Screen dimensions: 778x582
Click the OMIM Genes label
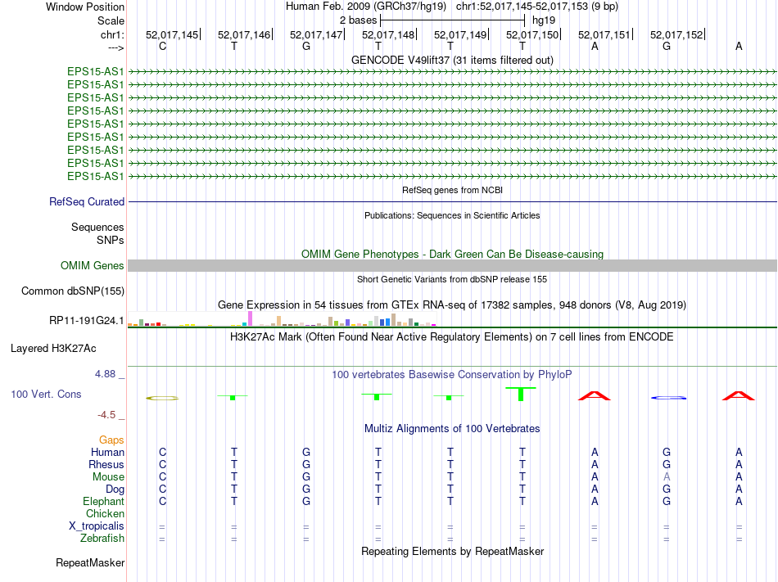pos(92,266)
